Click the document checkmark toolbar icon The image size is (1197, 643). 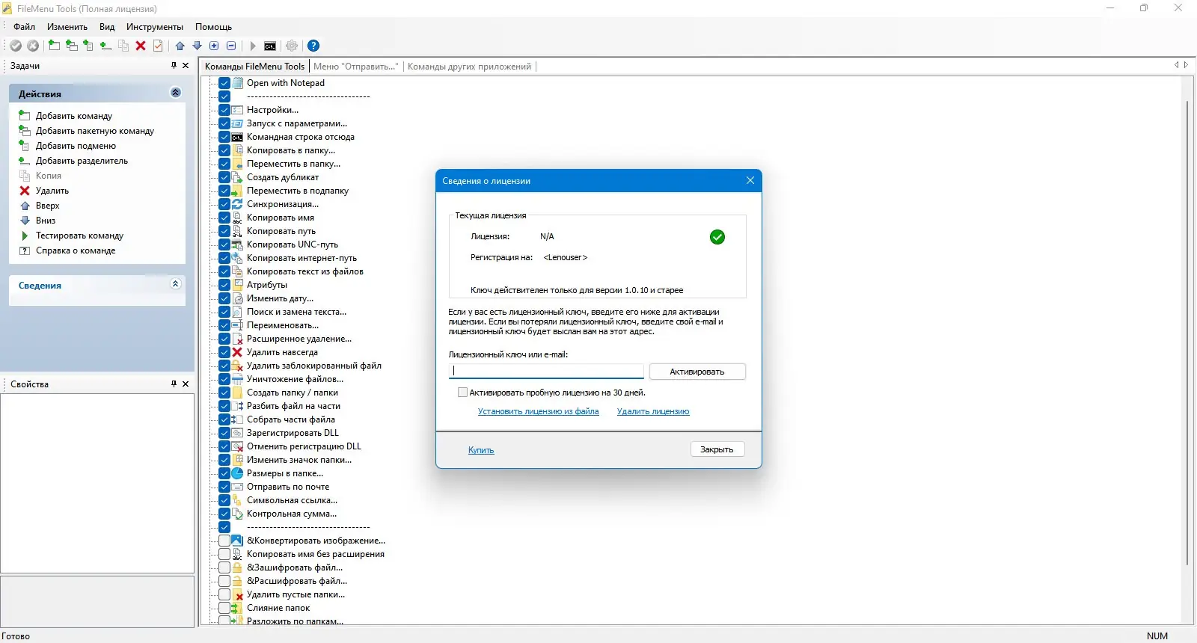[158, 46]
